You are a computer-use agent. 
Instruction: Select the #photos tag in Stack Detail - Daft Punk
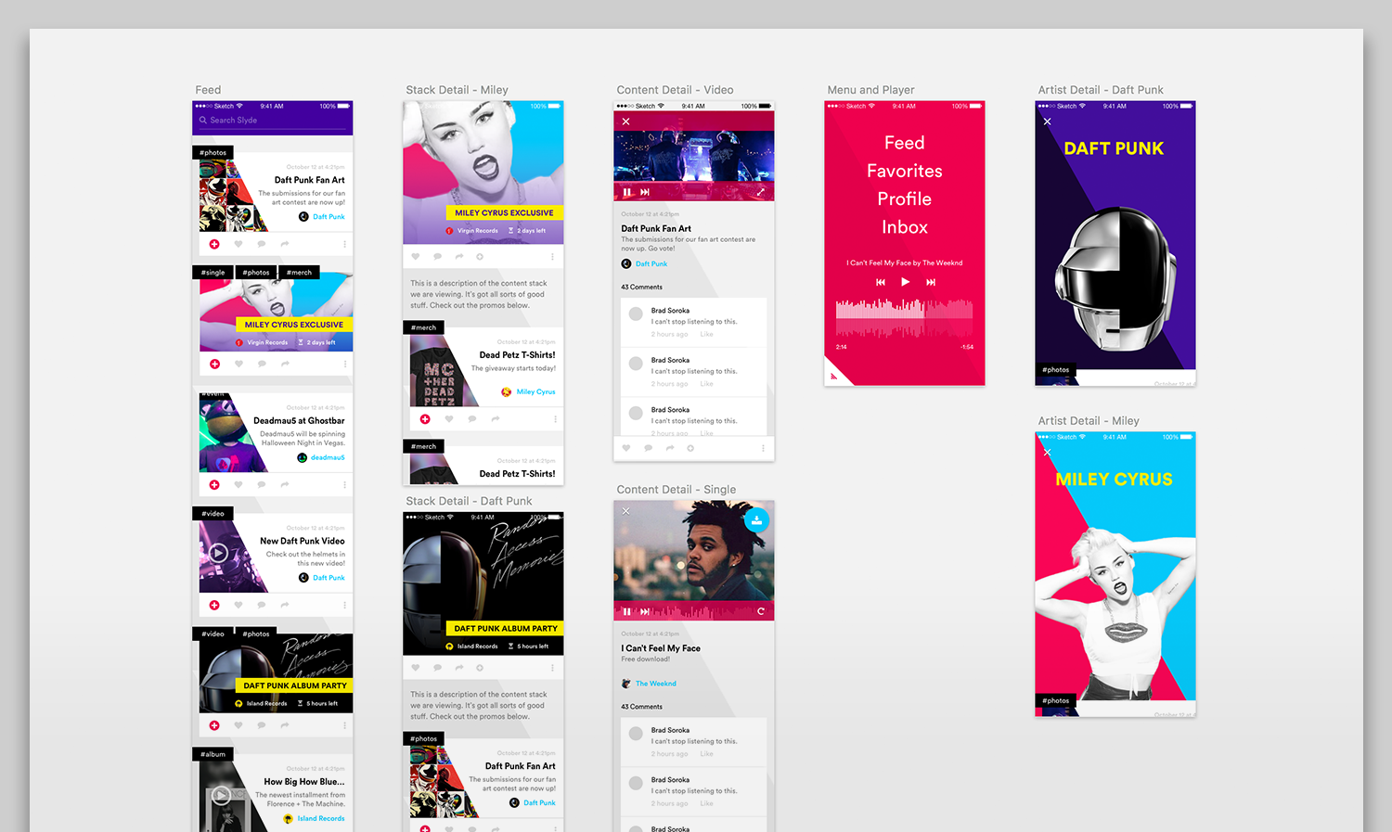[x=424, y=739]
